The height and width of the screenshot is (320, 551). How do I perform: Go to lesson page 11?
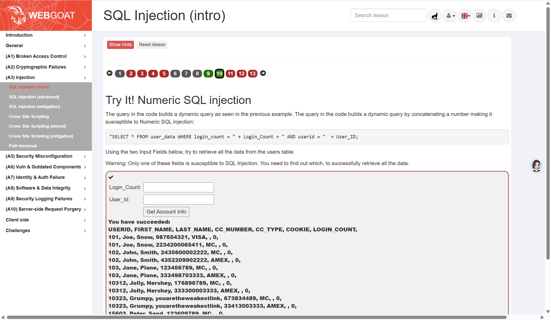[x=230, y=74]
